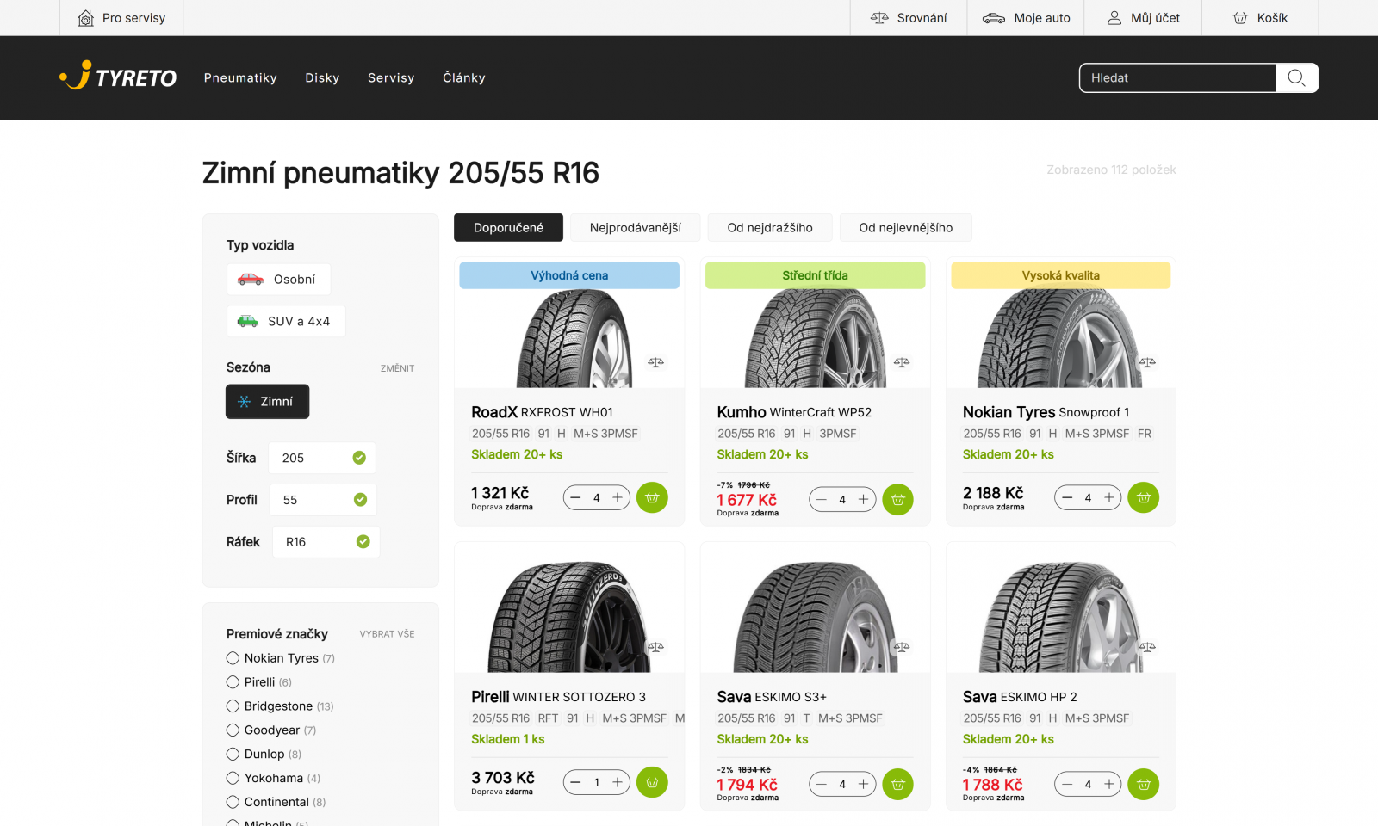
Task: Open the Profil 55 dropdown
Action: [x=323, y=500]
